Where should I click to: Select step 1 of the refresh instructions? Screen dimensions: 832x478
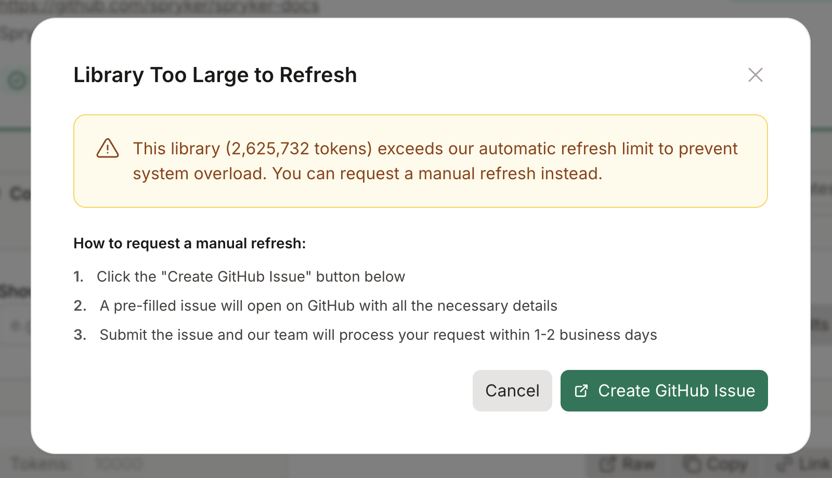251,277
